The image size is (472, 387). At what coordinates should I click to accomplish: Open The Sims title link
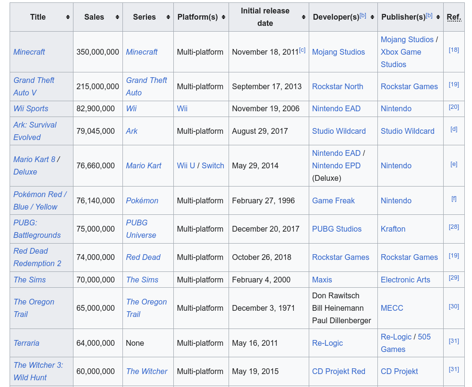(x=29, y=280)
